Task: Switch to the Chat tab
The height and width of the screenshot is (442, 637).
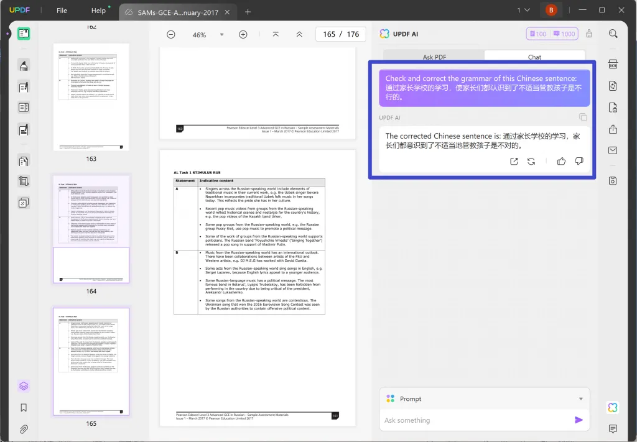Action: point(534,57)
